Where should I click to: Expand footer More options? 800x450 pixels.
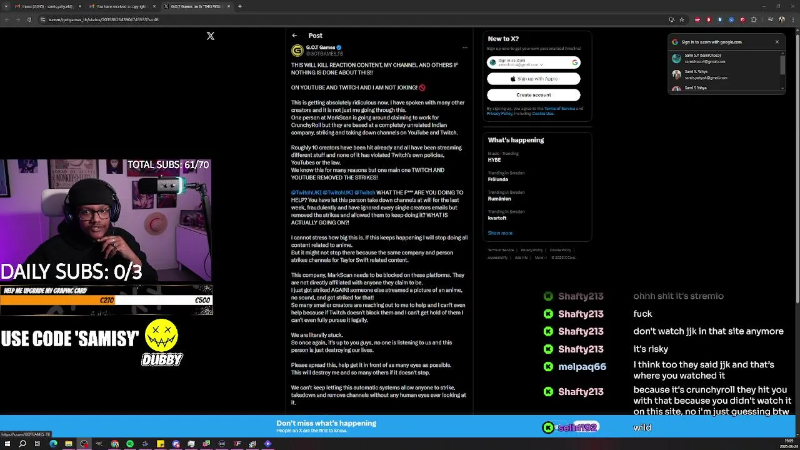[539, 257]
